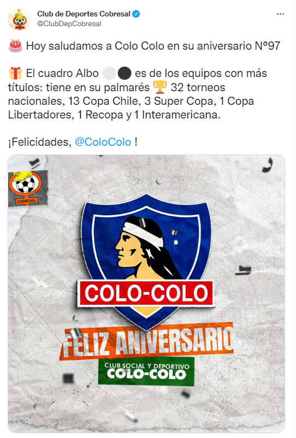Image resolution: width=296 pixels, height=438 pixels.
Task: Click the gift box emoji
Action: pyautogui.click(x=15, y=73)
